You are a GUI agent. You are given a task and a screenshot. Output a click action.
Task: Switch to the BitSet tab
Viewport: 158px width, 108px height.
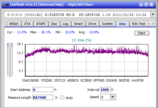[x=14, y=24]
